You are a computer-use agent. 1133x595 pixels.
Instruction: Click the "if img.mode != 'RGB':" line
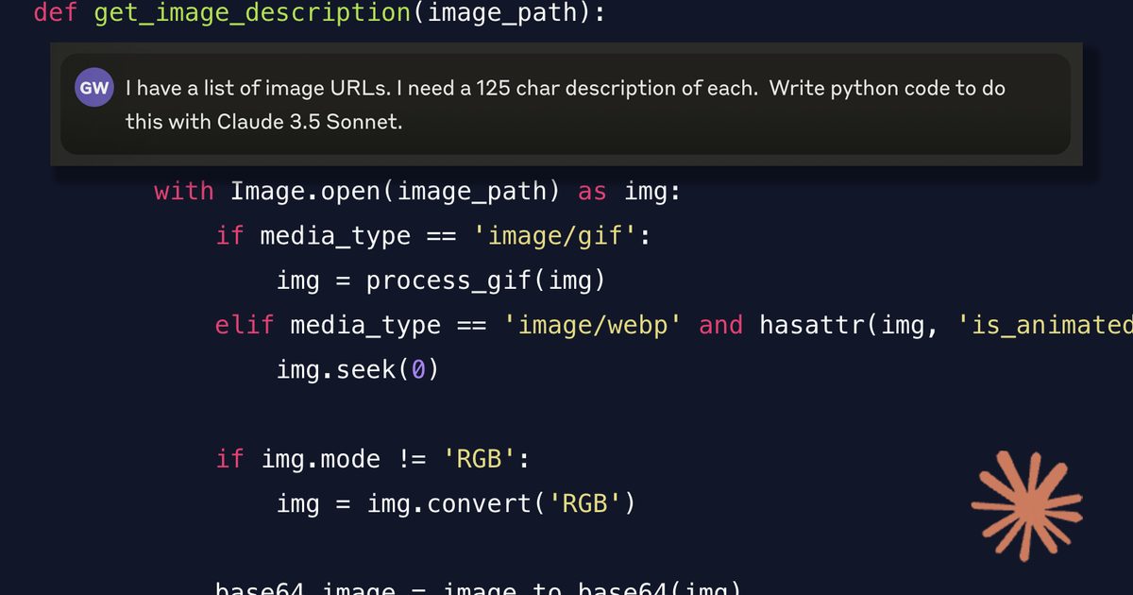[373, 460]
